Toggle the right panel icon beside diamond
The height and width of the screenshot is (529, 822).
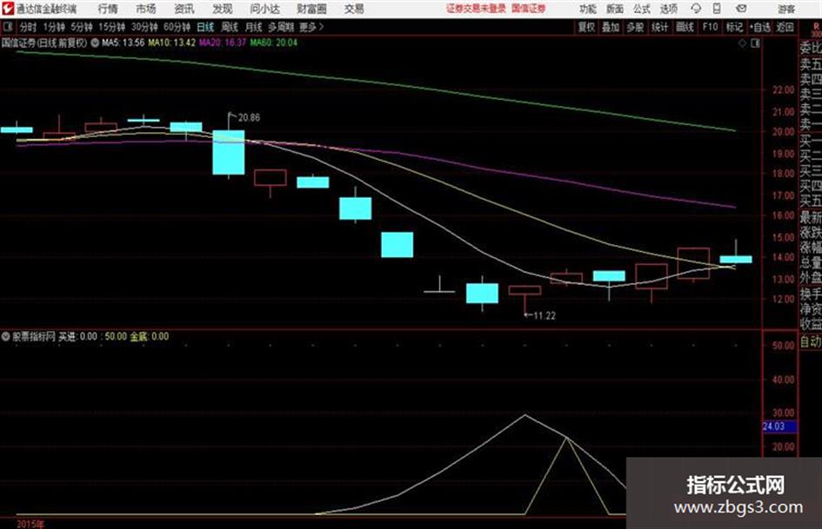pos(755,43)
